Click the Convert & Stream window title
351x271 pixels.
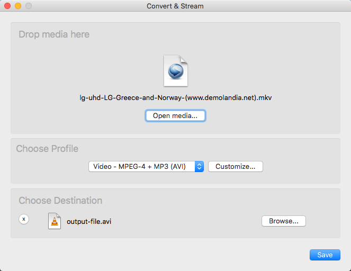tap(175, 6)
